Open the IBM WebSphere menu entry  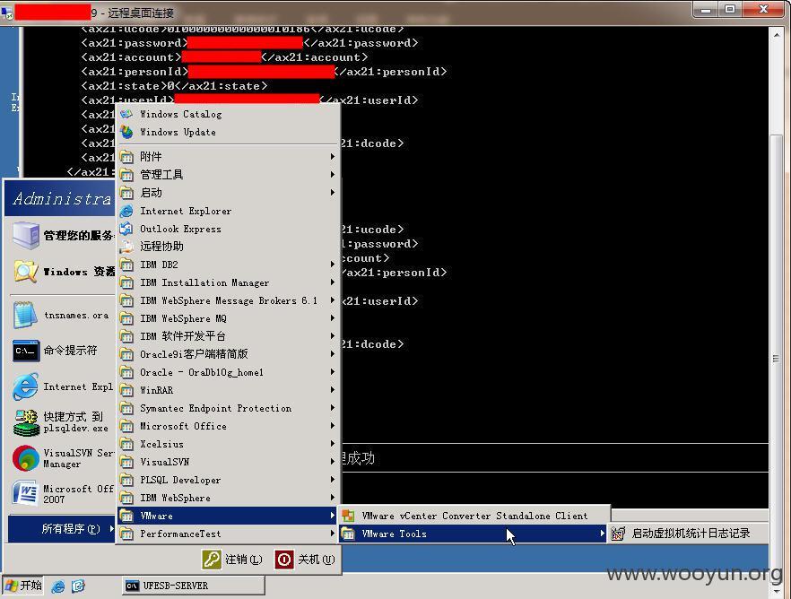(228, 498)
